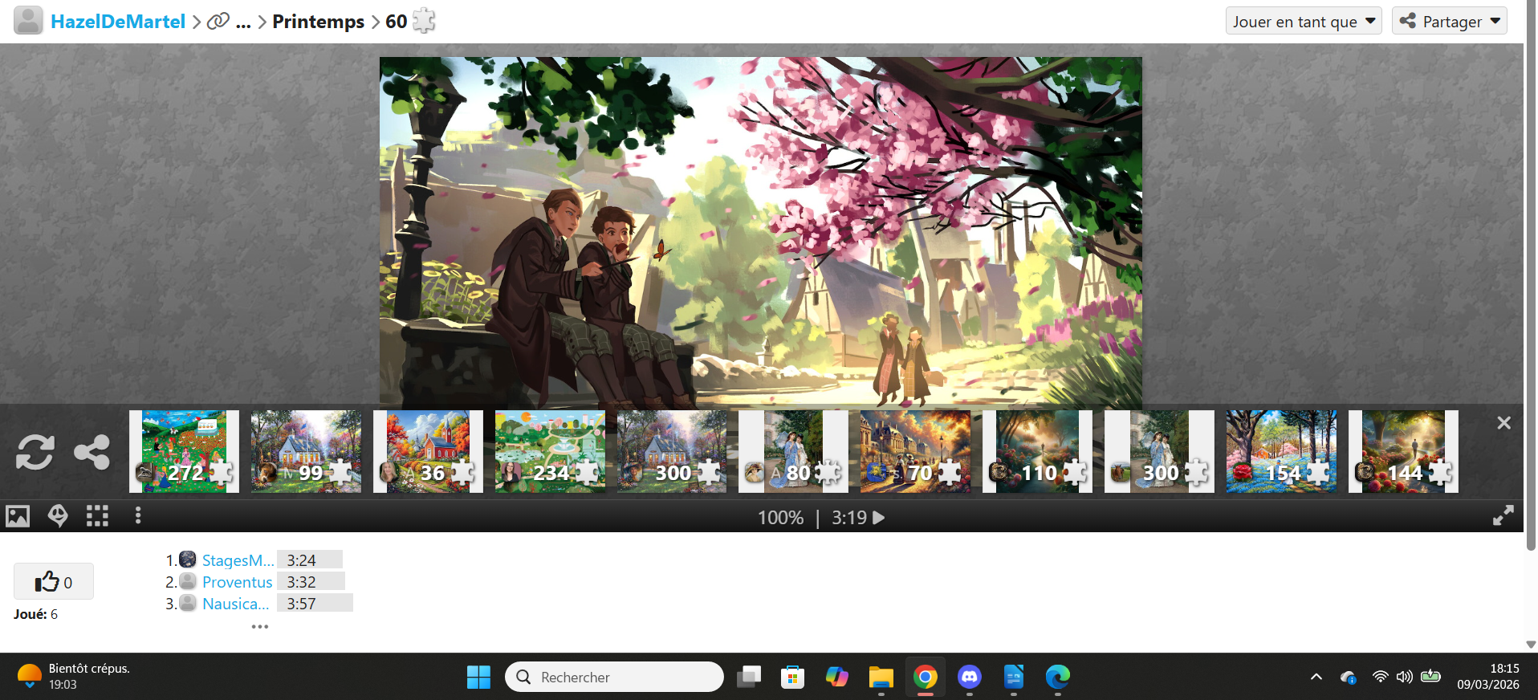Open the 272-piece puzzle thumbnail
Screen dimensions: 1538x700
click(x=184, y=451)
